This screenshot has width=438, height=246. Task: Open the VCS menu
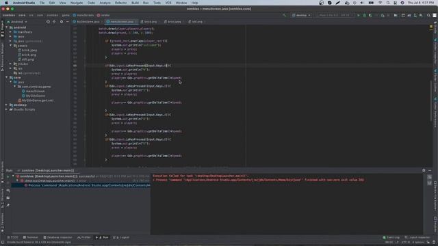coord(168,3)
